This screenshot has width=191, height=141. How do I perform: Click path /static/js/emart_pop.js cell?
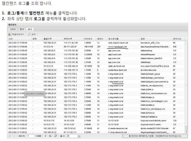coord(150,74)
